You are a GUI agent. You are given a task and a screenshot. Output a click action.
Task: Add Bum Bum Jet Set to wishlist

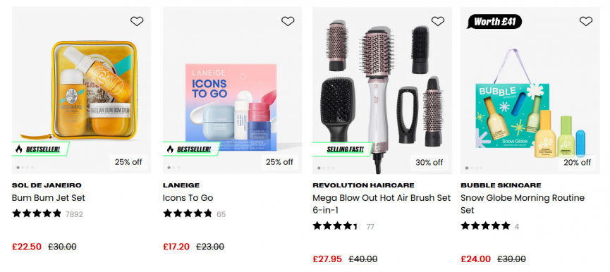[x=137, y=21]
